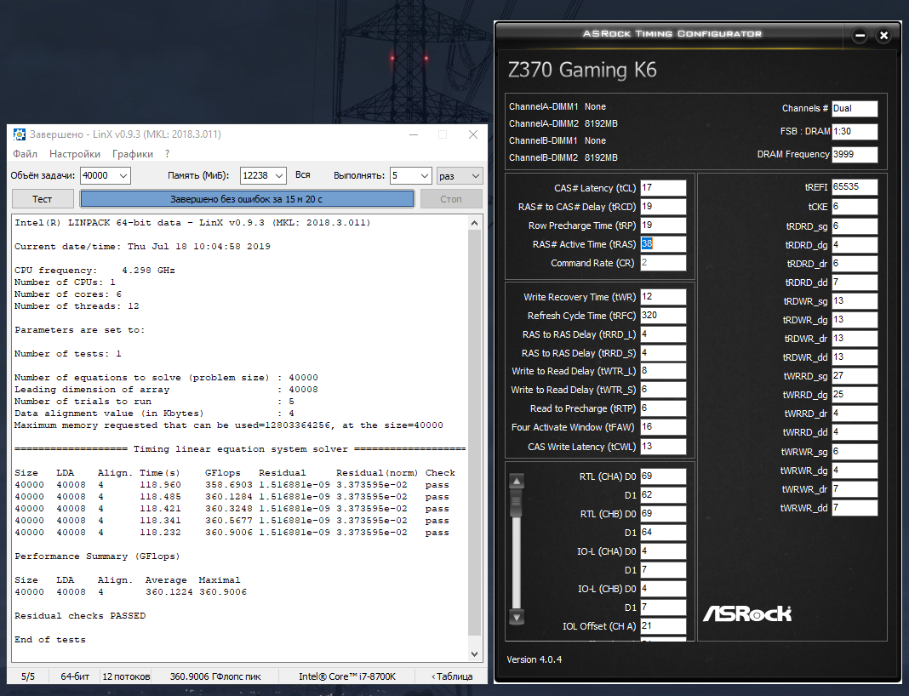The height and width of the screenshot is (696, 909).
Task: Click the Row Precharge Time (tRP) field
Action: (663, 225)
